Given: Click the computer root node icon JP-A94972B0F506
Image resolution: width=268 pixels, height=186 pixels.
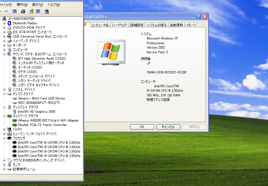Looking at the screenshot, I should [x=4, y=19].
